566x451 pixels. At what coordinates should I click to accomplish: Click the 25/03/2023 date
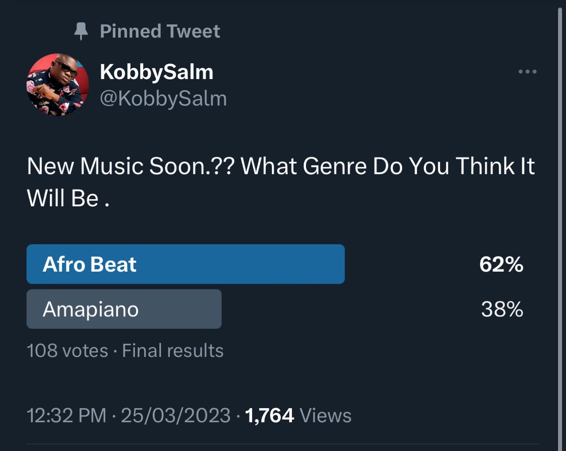tap(176, 416)
